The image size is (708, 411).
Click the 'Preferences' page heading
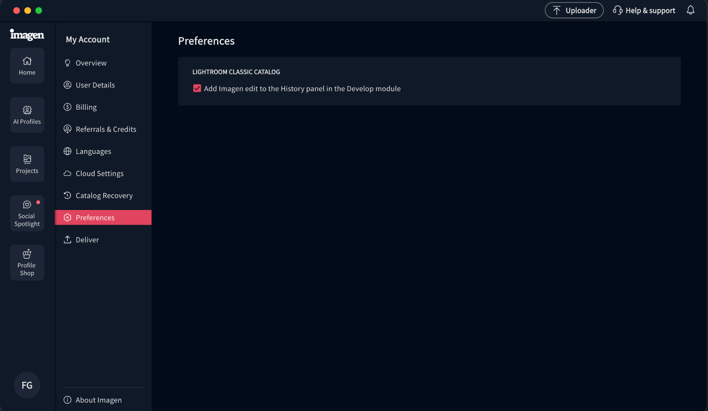(x=206, y=41)
